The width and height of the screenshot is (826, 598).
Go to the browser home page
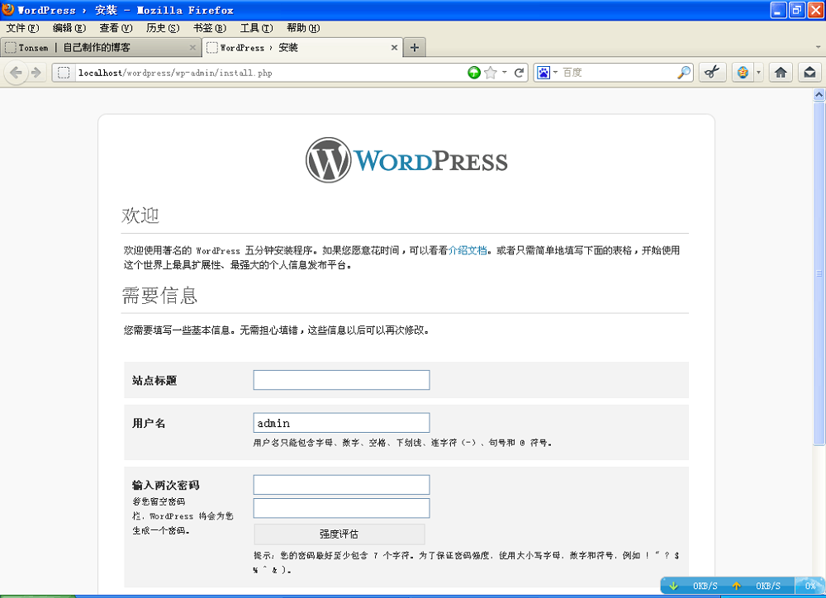click(781, 73)
